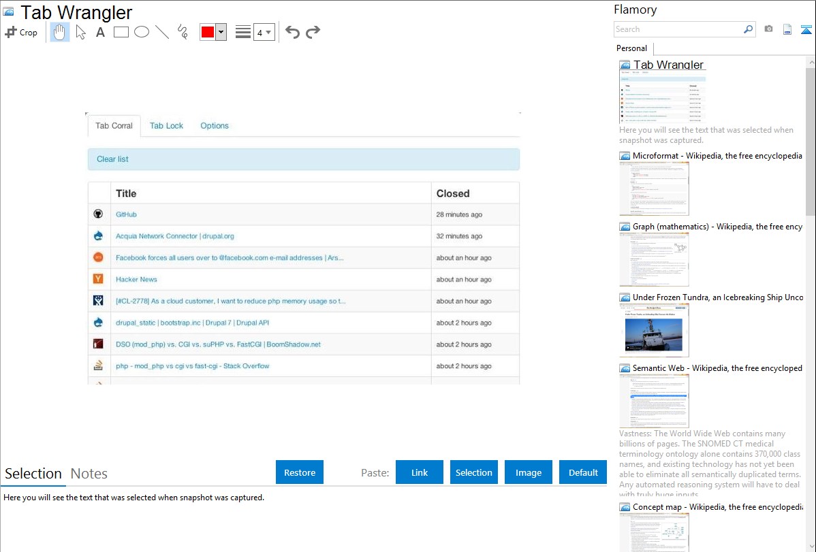Click the red color swatch

tap(208, 32)
